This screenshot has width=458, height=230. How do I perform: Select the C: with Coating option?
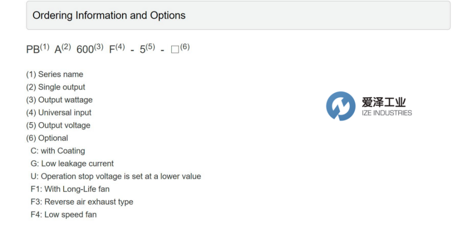[x=58, y=151]
